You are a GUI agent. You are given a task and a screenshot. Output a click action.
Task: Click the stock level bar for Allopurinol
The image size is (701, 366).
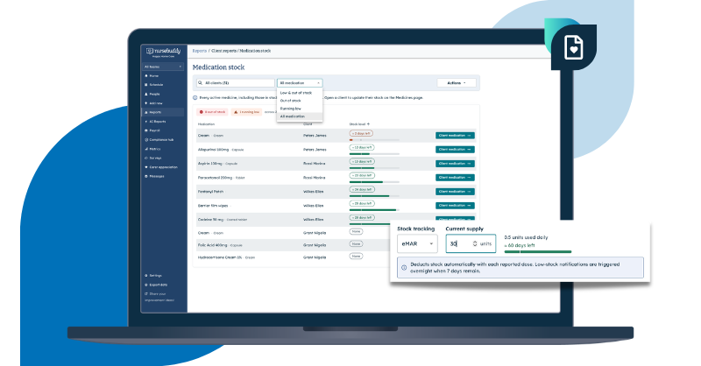(x=374, y=154)
